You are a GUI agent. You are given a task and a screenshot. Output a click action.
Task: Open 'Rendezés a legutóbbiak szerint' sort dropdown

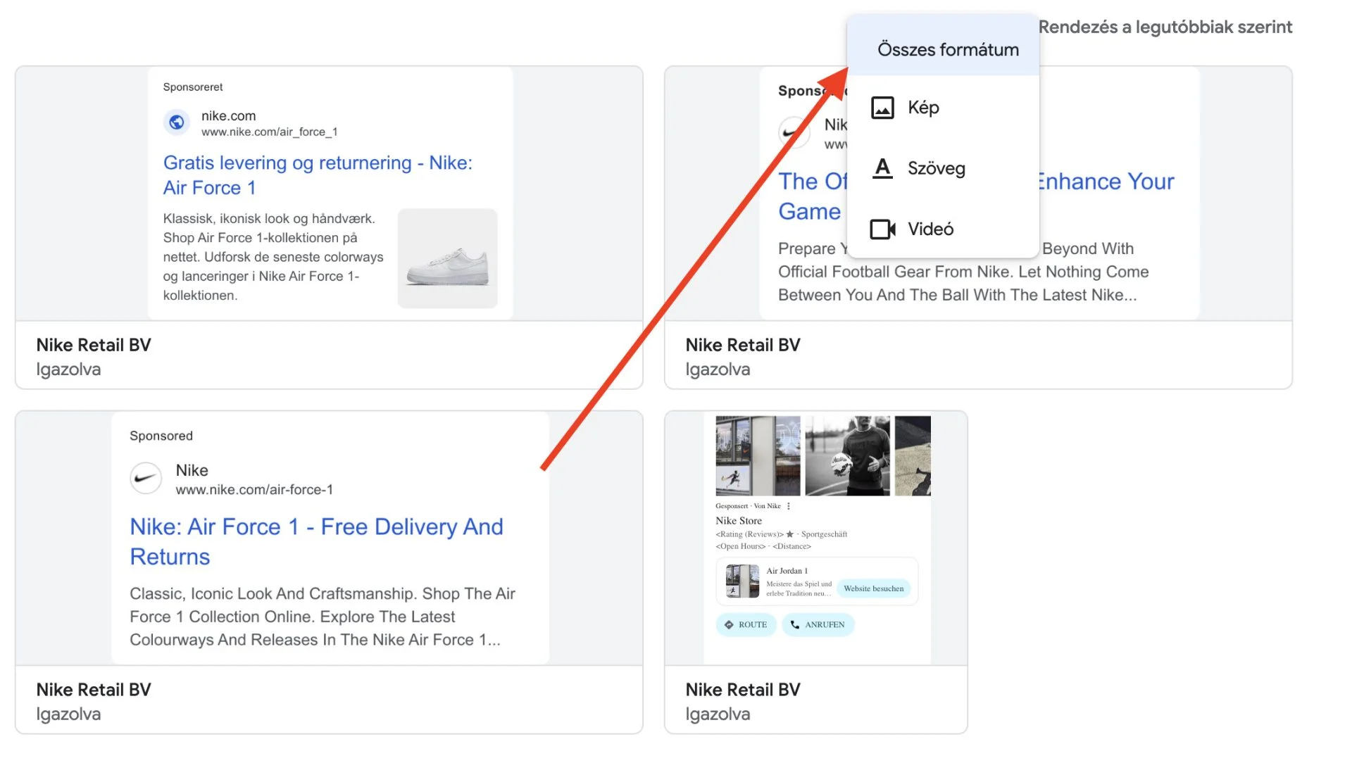pos(1165,27)
